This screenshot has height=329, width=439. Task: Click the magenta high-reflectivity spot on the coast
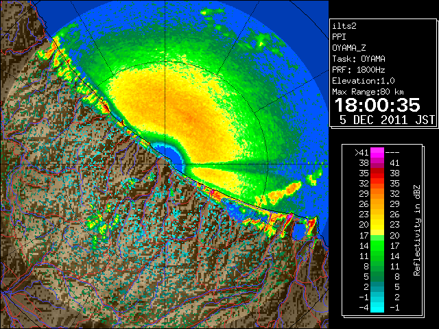pyautogui.click(x=289, y=217)
